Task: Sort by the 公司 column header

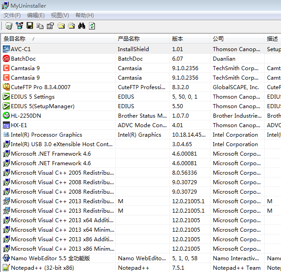Action: (x=237, y=39)
